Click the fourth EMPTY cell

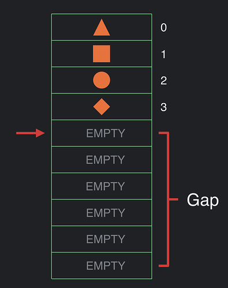[102, 213]
